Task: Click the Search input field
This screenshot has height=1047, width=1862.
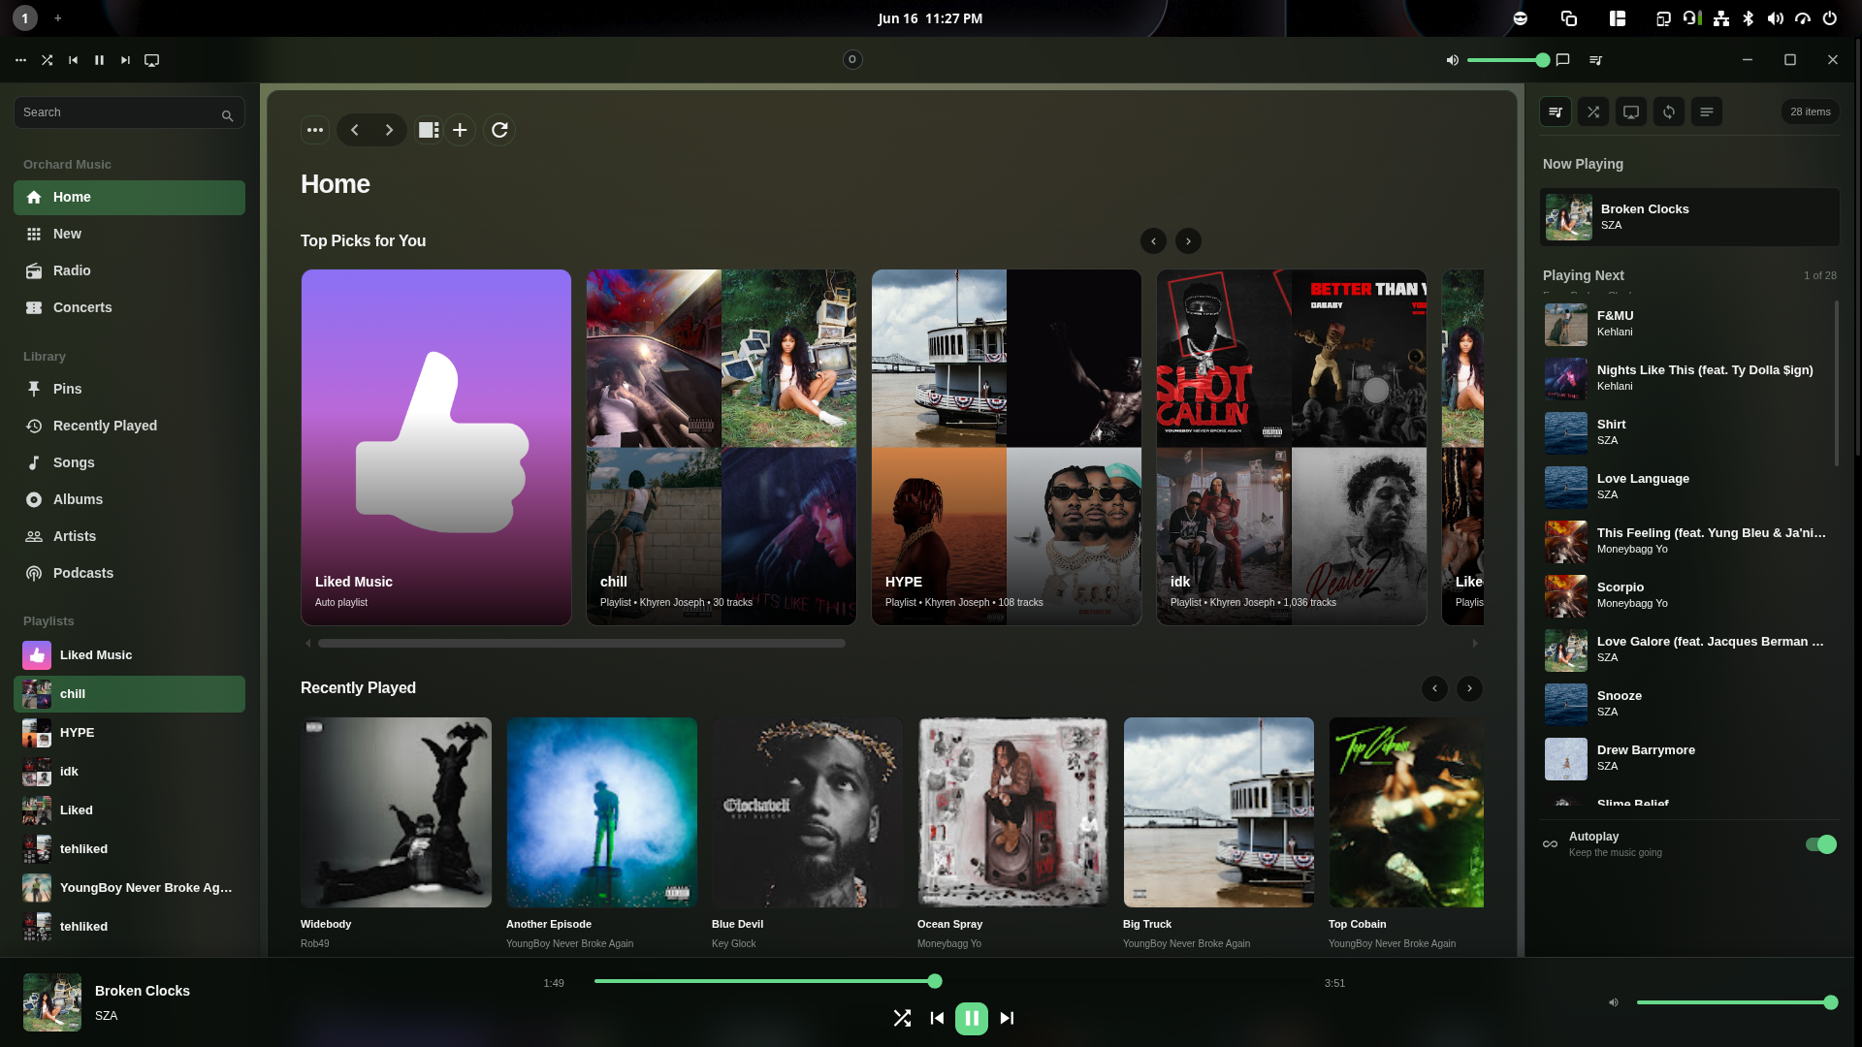Action: [x=129, y=112]
